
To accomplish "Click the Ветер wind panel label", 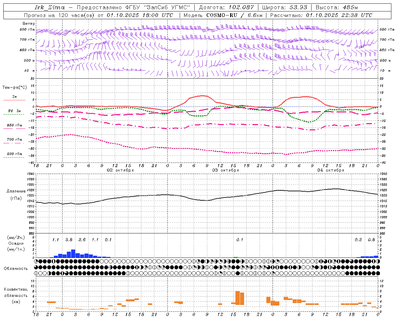I will [29, 24].
